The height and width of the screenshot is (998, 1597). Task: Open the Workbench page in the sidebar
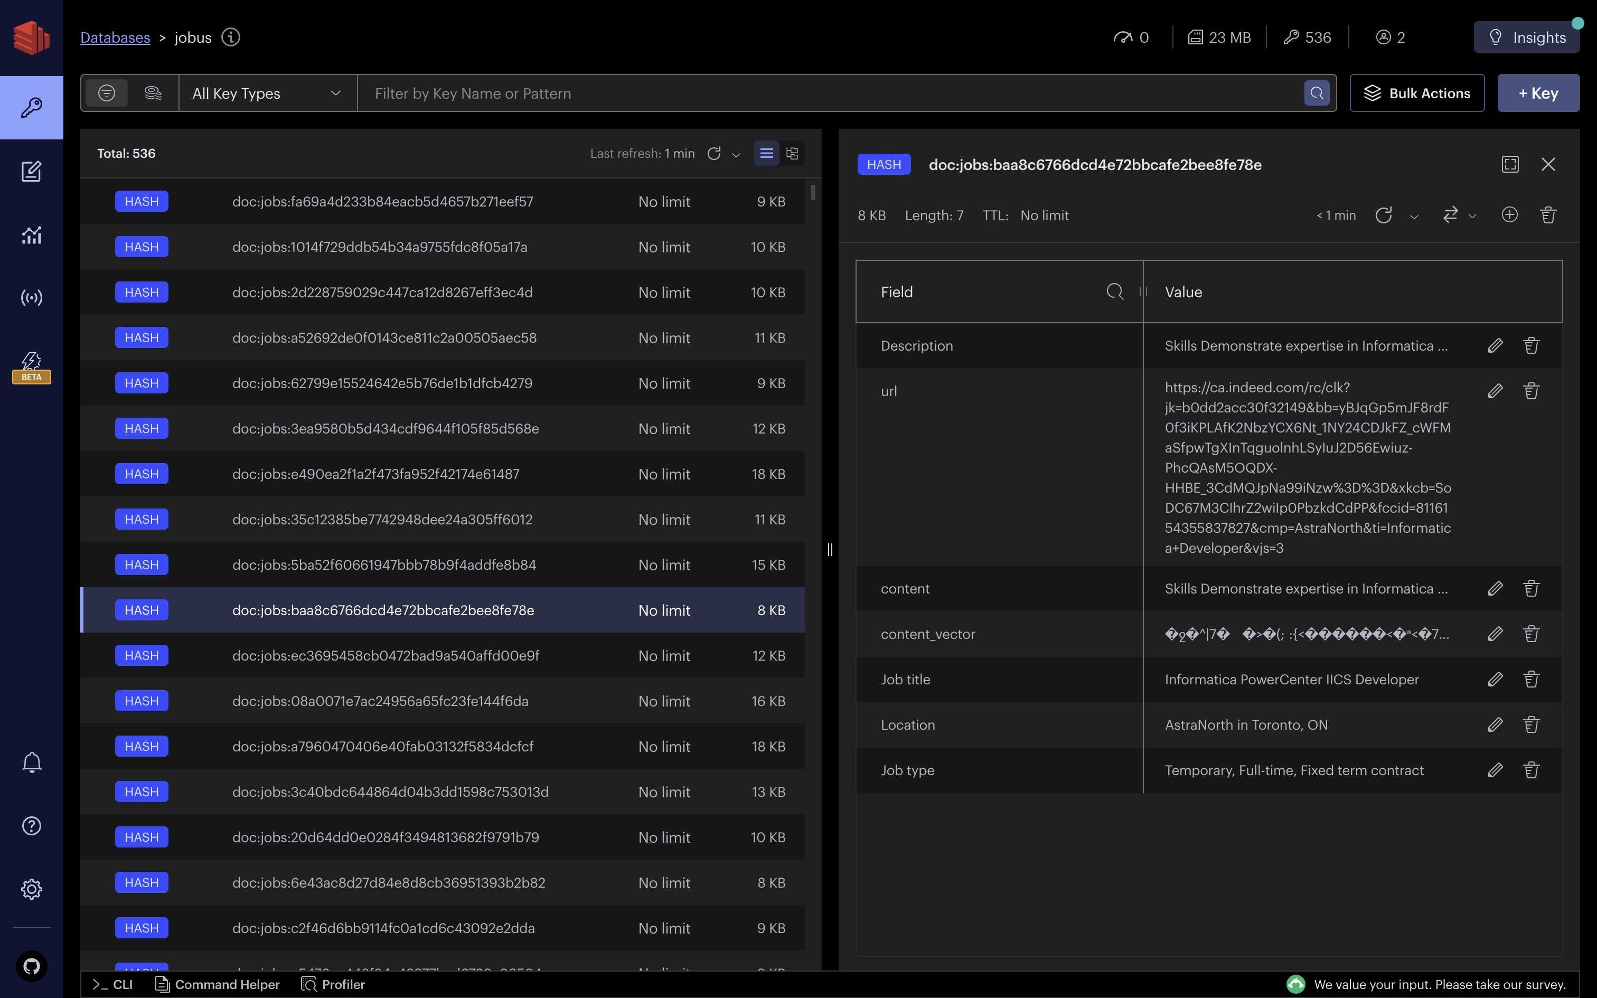coord(31,172)
